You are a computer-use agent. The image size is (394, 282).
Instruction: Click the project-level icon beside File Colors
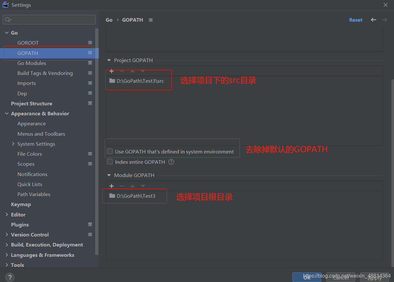pyautogui.click(x=90, y=154)
